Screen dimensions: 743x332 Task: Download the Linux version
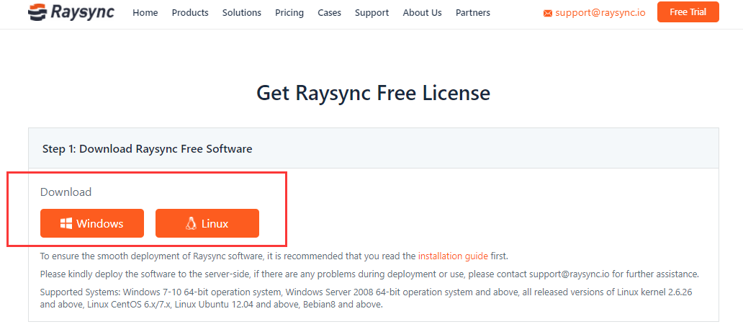pos(207,223)
